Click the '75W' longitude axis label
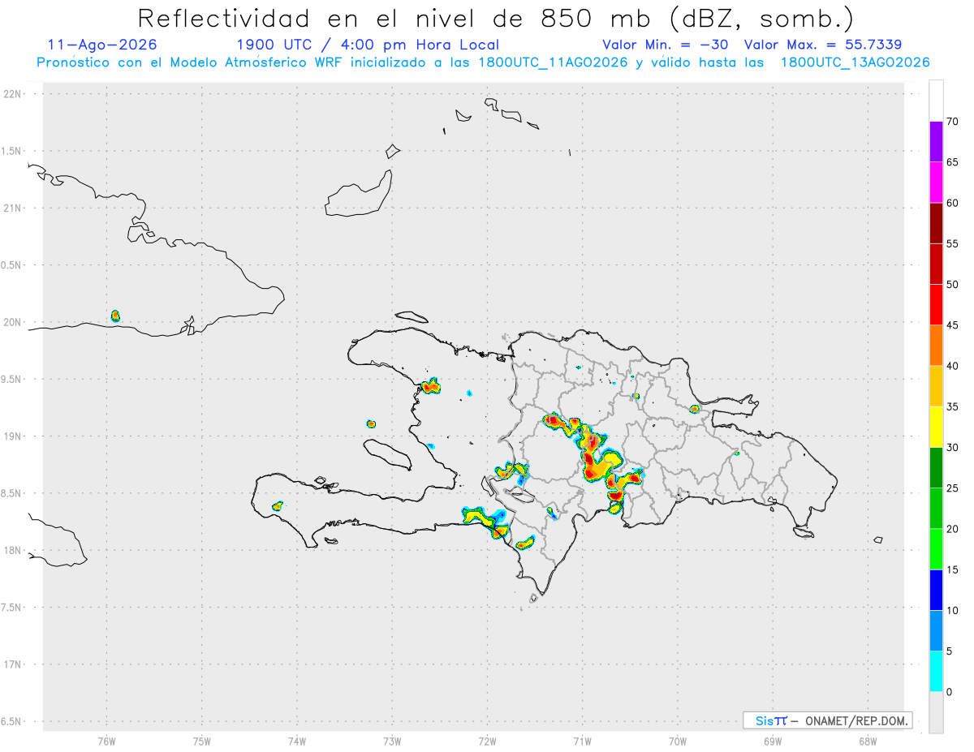Image resolution: width=974 pixels, height=752 pixels. click(x=201, y=741)
